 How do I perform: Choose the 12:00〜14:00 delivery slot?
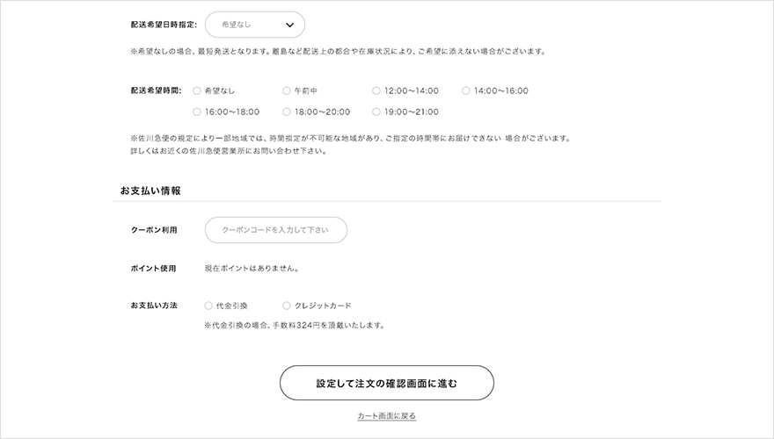click(376, 90)
